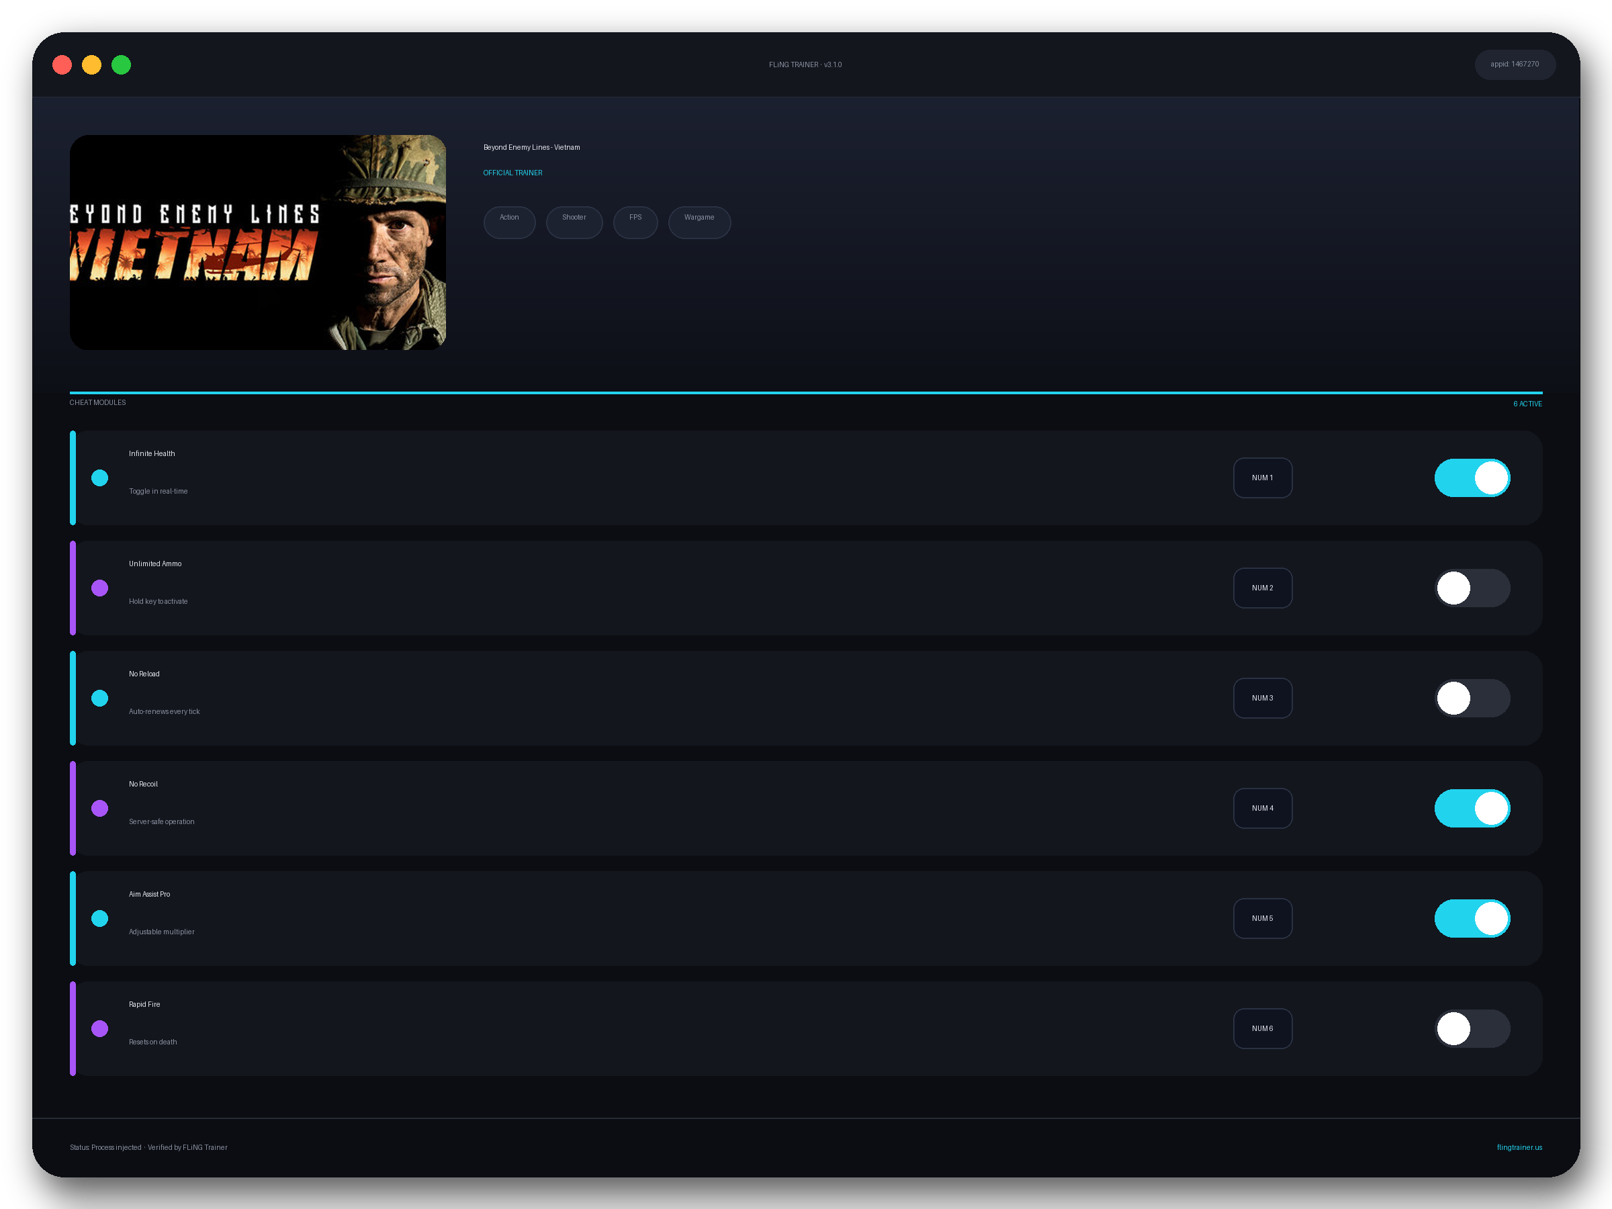Click the cyan dot beside Aim Assist Pro
Image resolution: width=1612 pixels, height=1209 pixels.
(x=100, y=918)
